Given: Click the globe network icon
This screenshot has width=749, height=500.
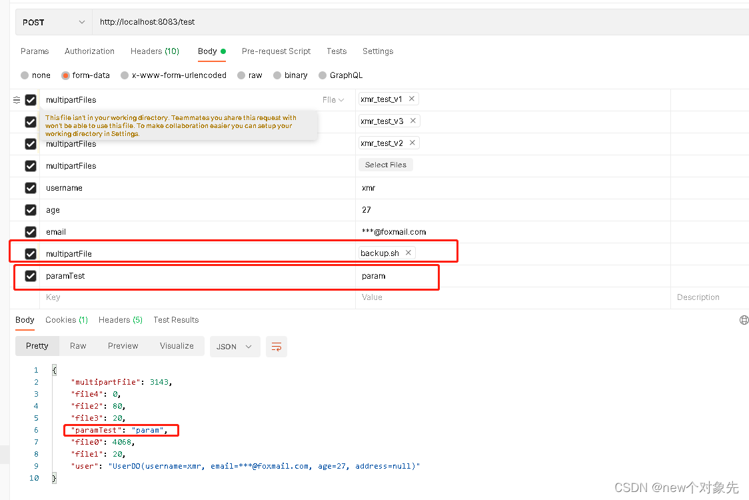Looking at the screenshot, I should (744, 320).
